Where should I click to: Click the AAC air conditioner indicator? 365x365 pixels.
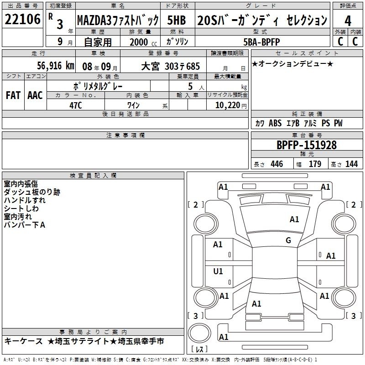35,95
